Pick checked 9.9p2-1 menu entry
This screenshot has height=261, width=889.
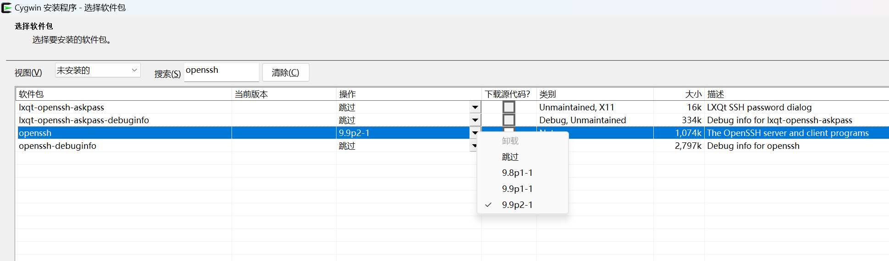517,205
